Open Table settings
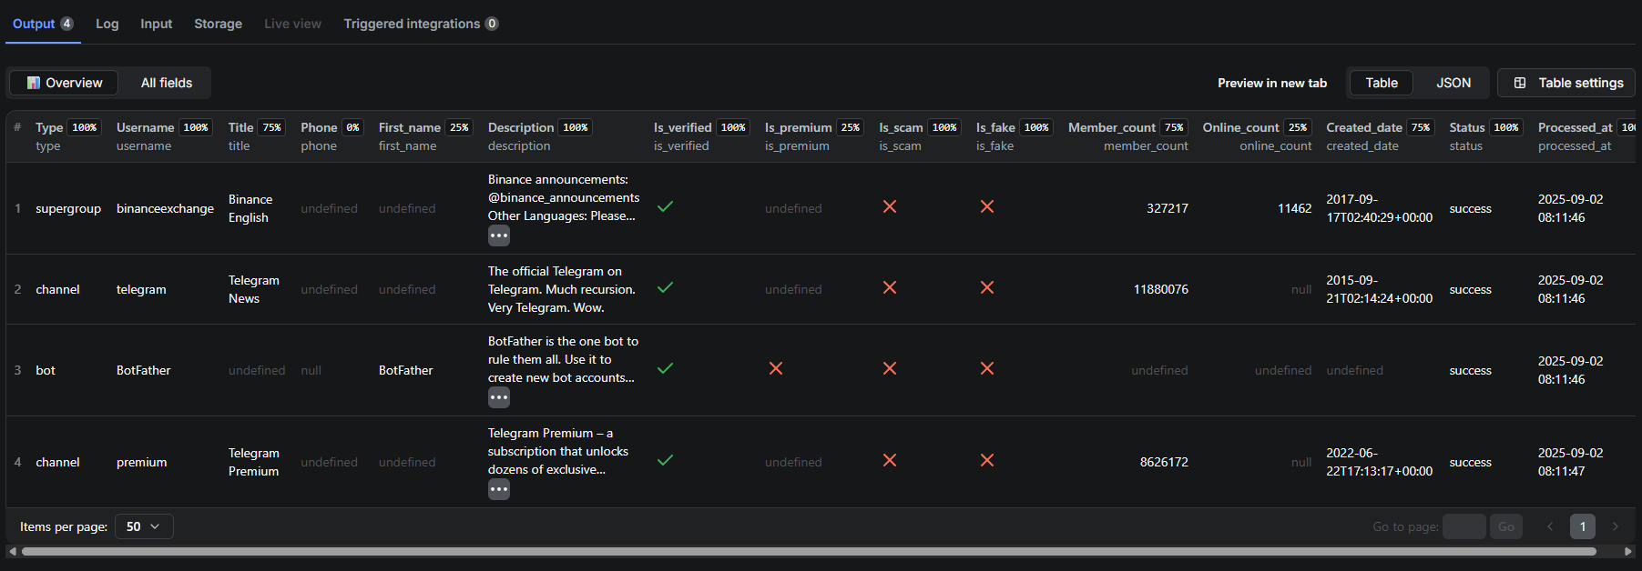This screenshot has height=571, width=1642. [x=1567, y=83]
